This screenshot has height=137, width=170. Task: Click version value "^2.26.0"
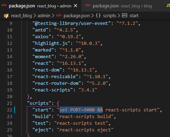click(x=71, y=57)
